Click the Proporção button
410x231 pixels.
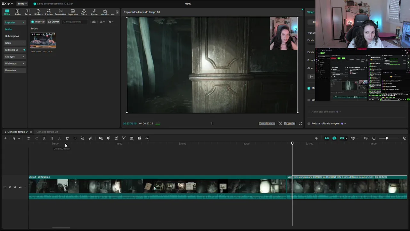pyautogui.click(x=290, y=124)
